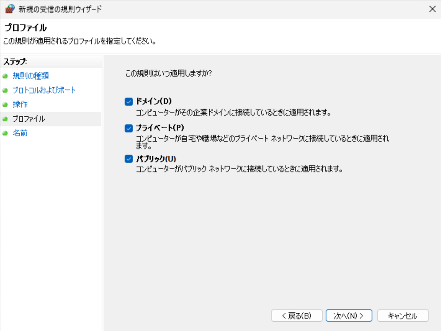Cancel the wizard with キャンセル button
The image size is (441, 331).
(403, 316)
